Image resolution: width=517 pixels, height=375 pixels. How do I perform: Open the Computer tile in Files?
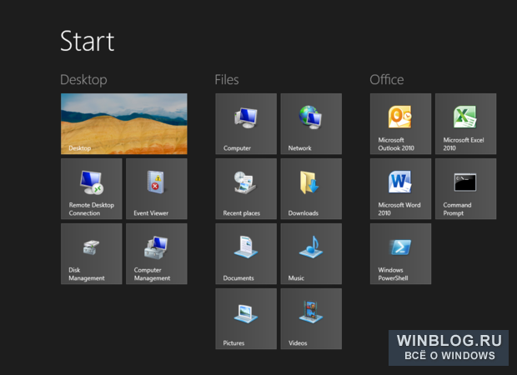point(246,123)
